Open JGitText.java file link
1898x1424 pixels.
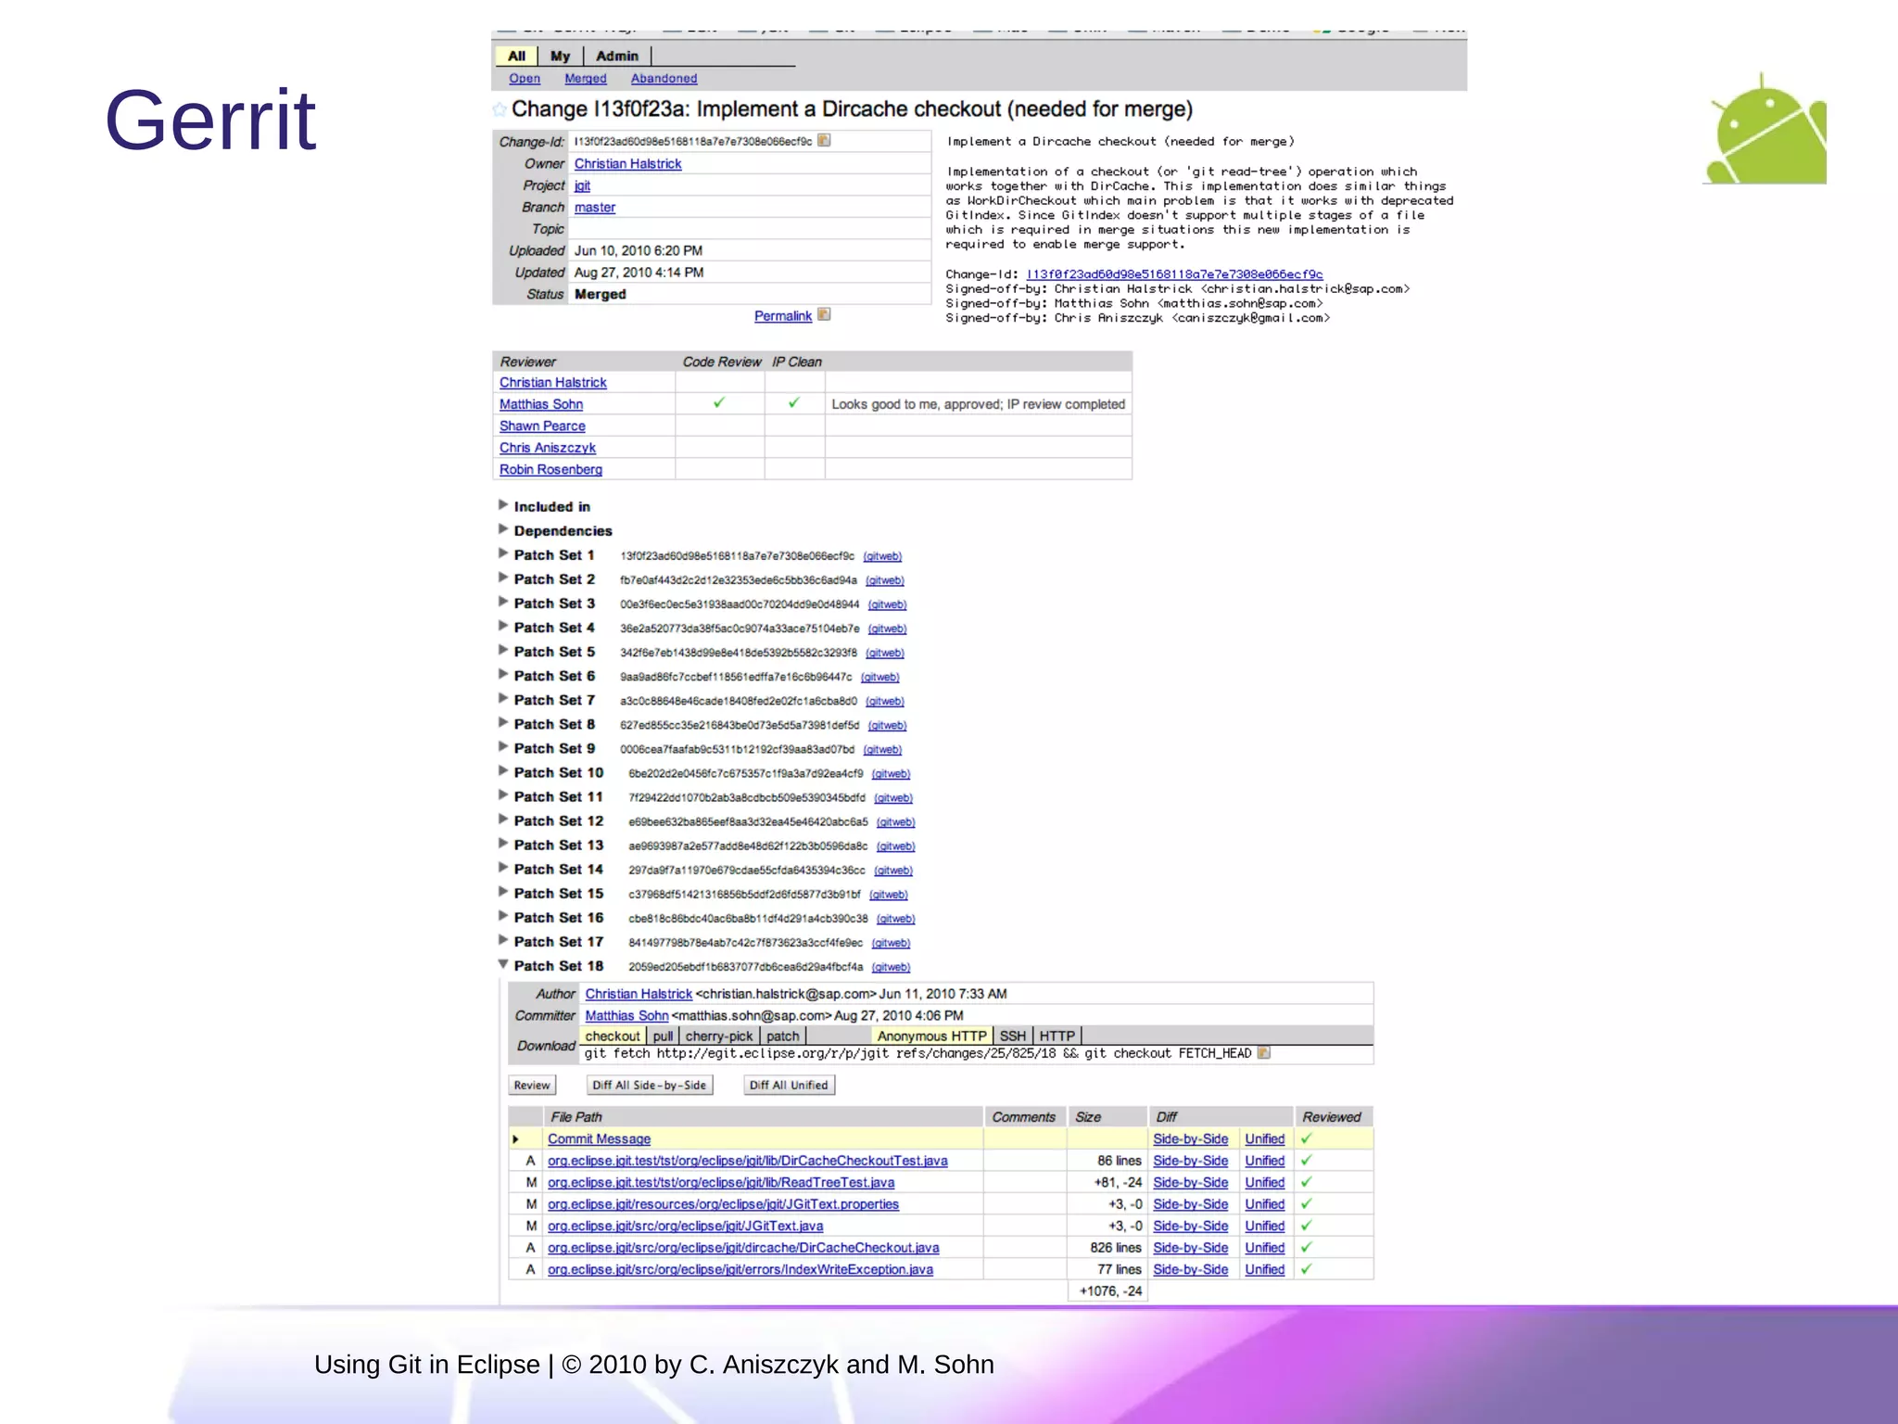685,1226
